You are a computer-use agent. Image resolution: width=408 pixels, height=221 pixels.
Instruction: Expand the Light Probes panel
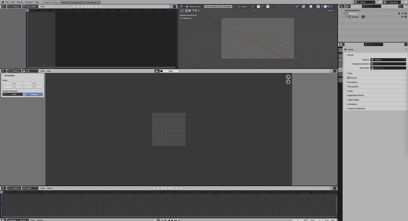pos(375,100)
